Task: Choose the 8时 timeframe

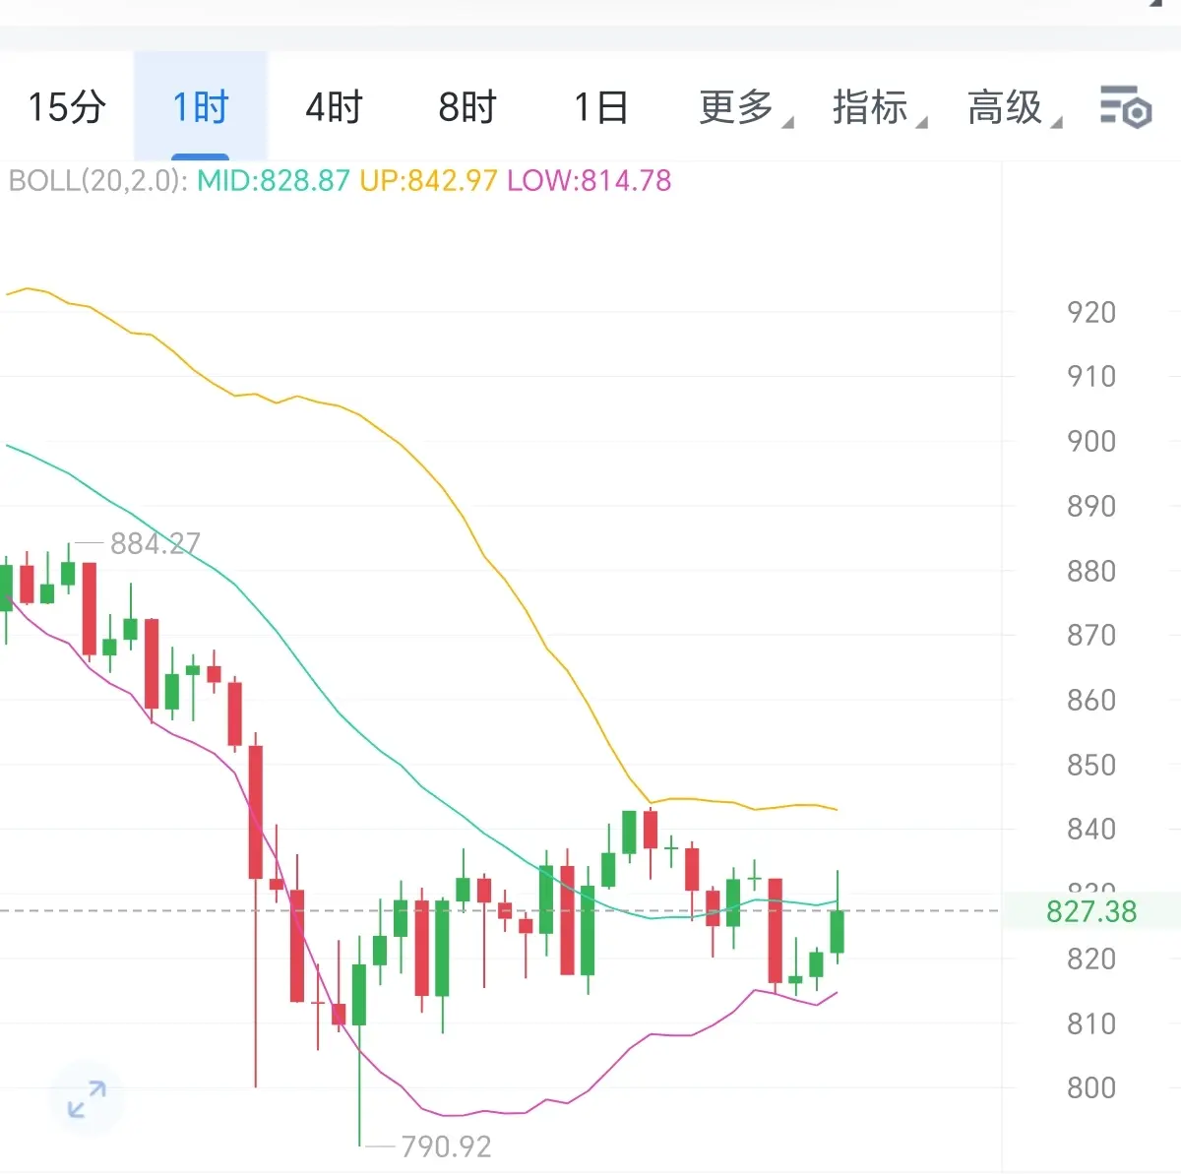Action: (x=467, y=106)
